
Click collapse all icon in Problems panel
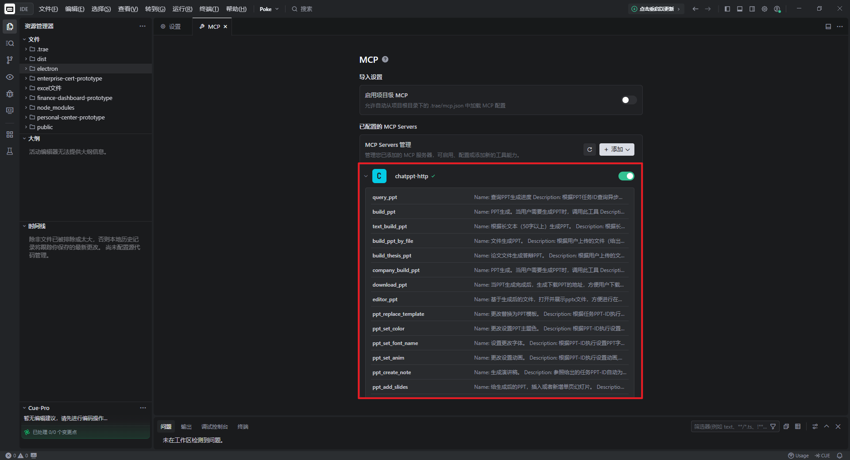click(786, 426)
